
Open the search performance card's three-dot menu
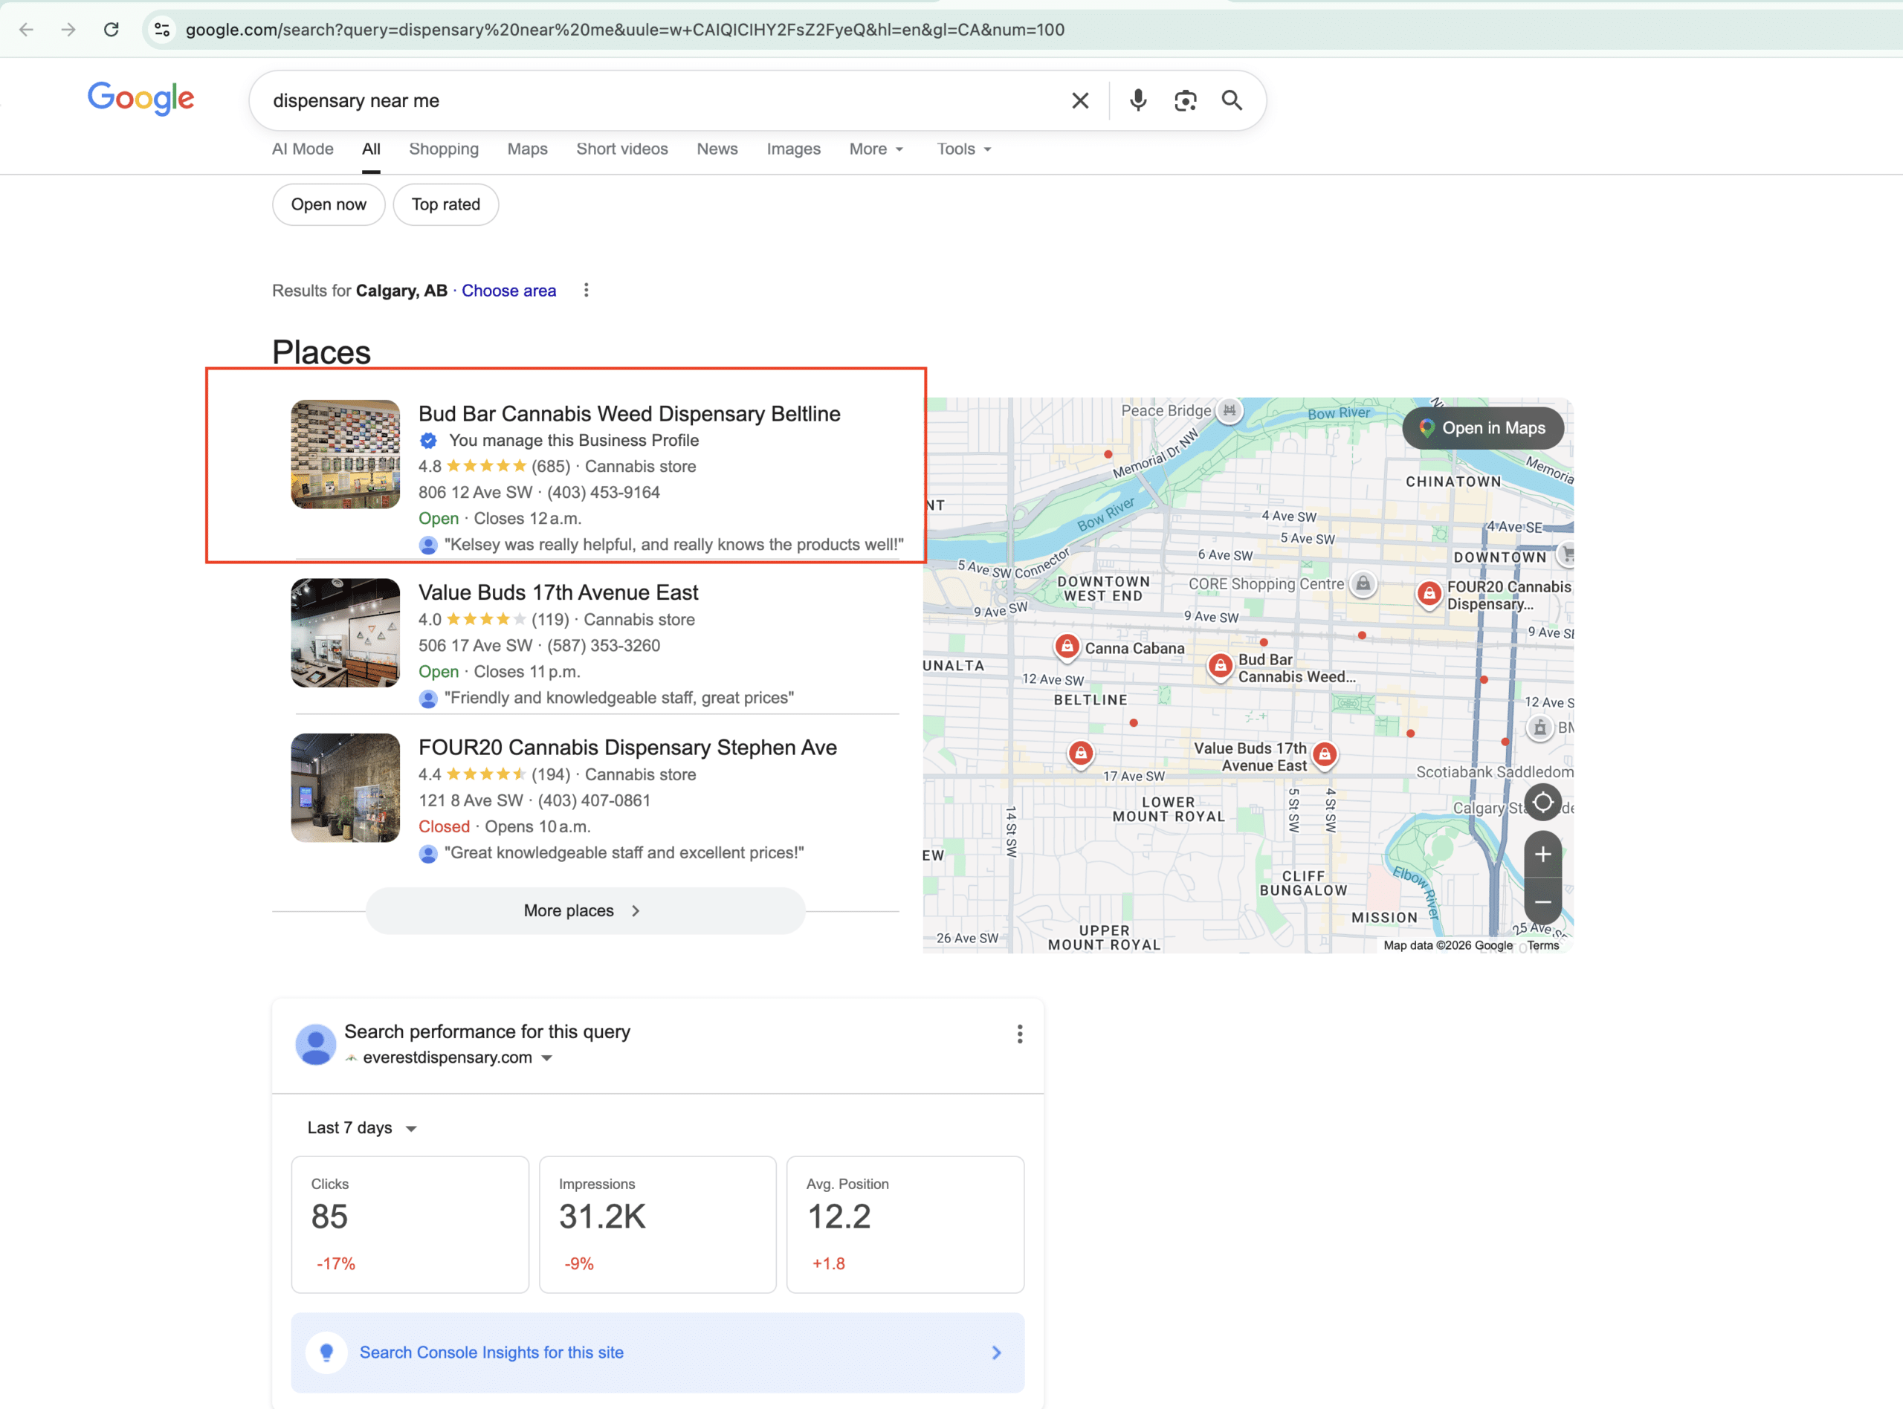pos(1018,1034)
